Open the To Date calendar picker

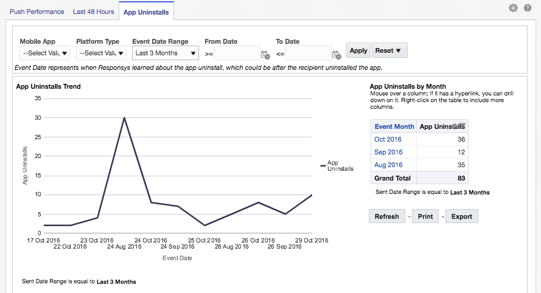point(337,53)
